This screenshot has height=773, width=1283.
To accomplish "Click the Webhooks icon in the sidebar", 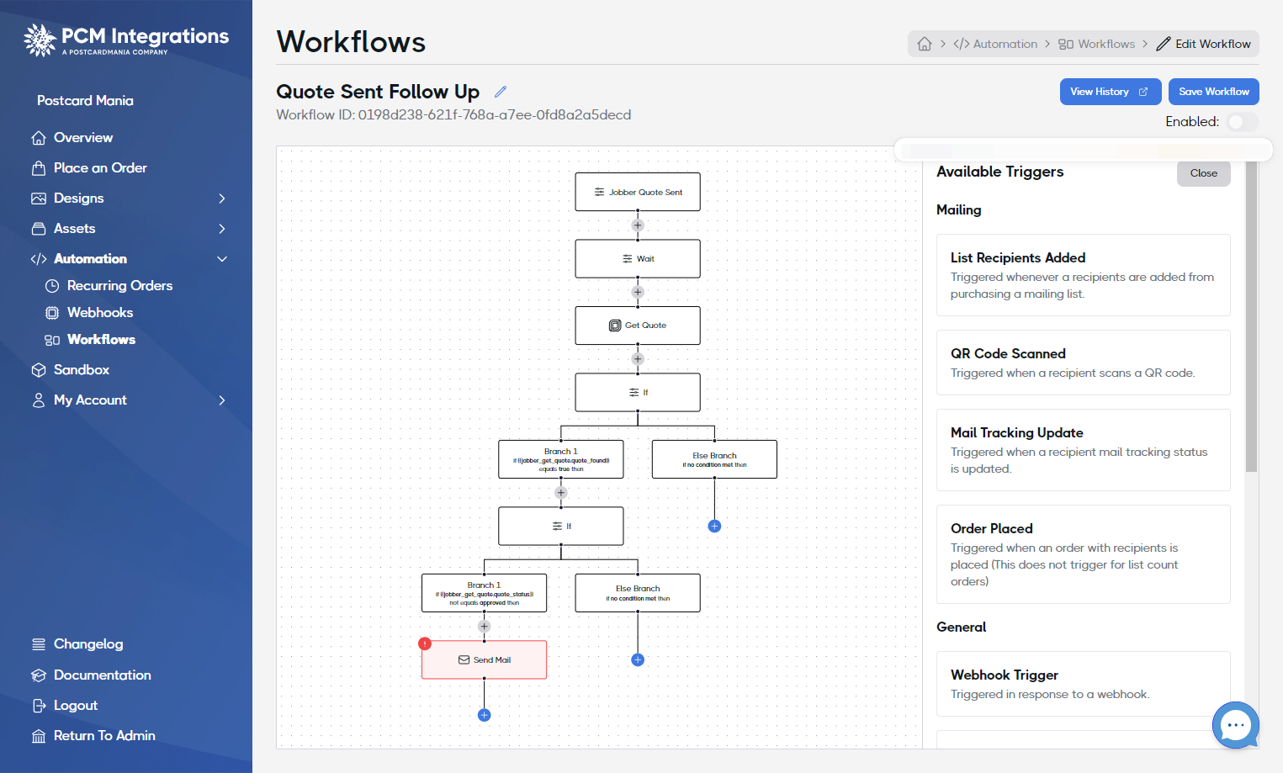I will tap(52, 313).
